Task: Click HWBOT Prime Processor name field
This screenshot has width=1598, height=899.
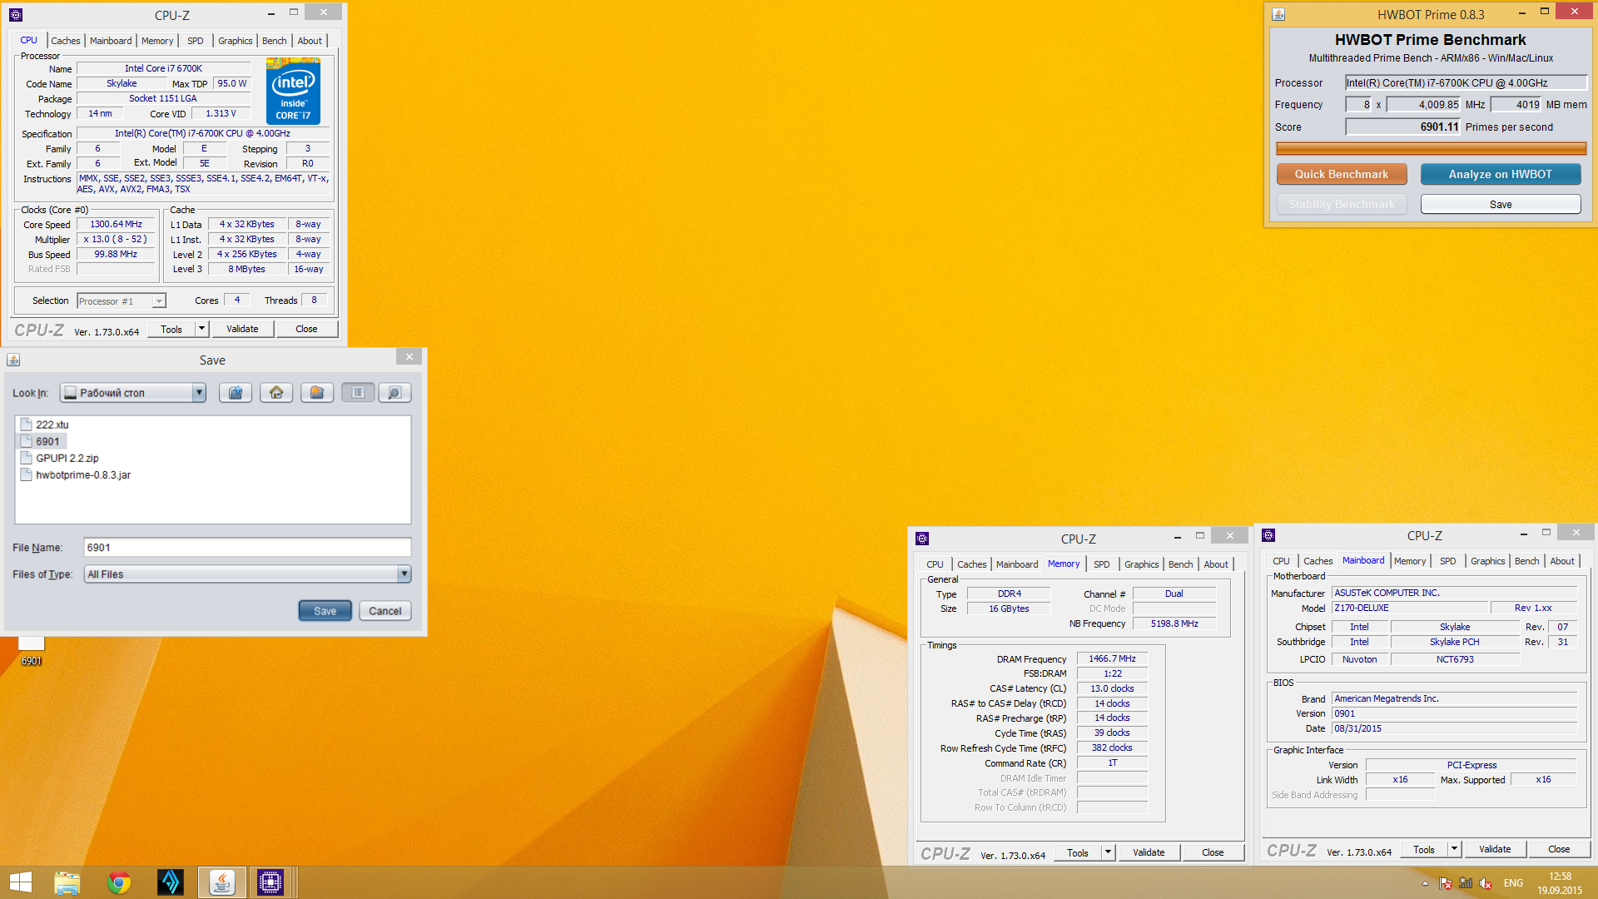Action: 1466,82
